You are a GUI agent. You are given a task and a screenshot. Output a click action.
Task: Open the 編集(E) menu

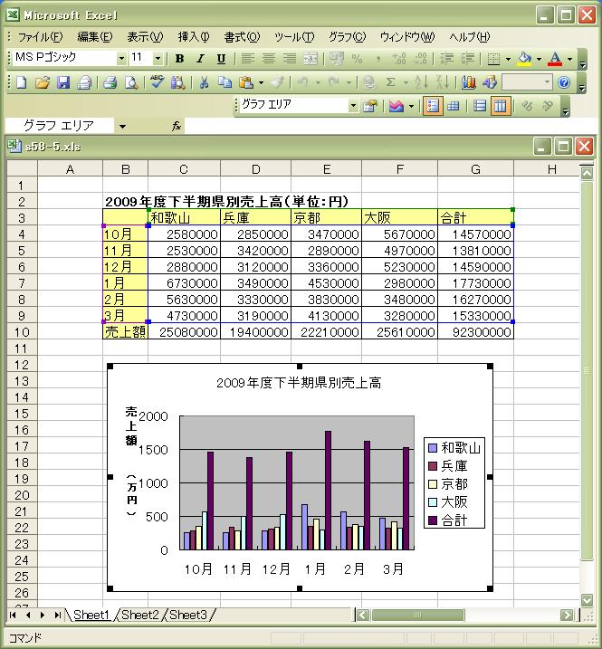95,37
